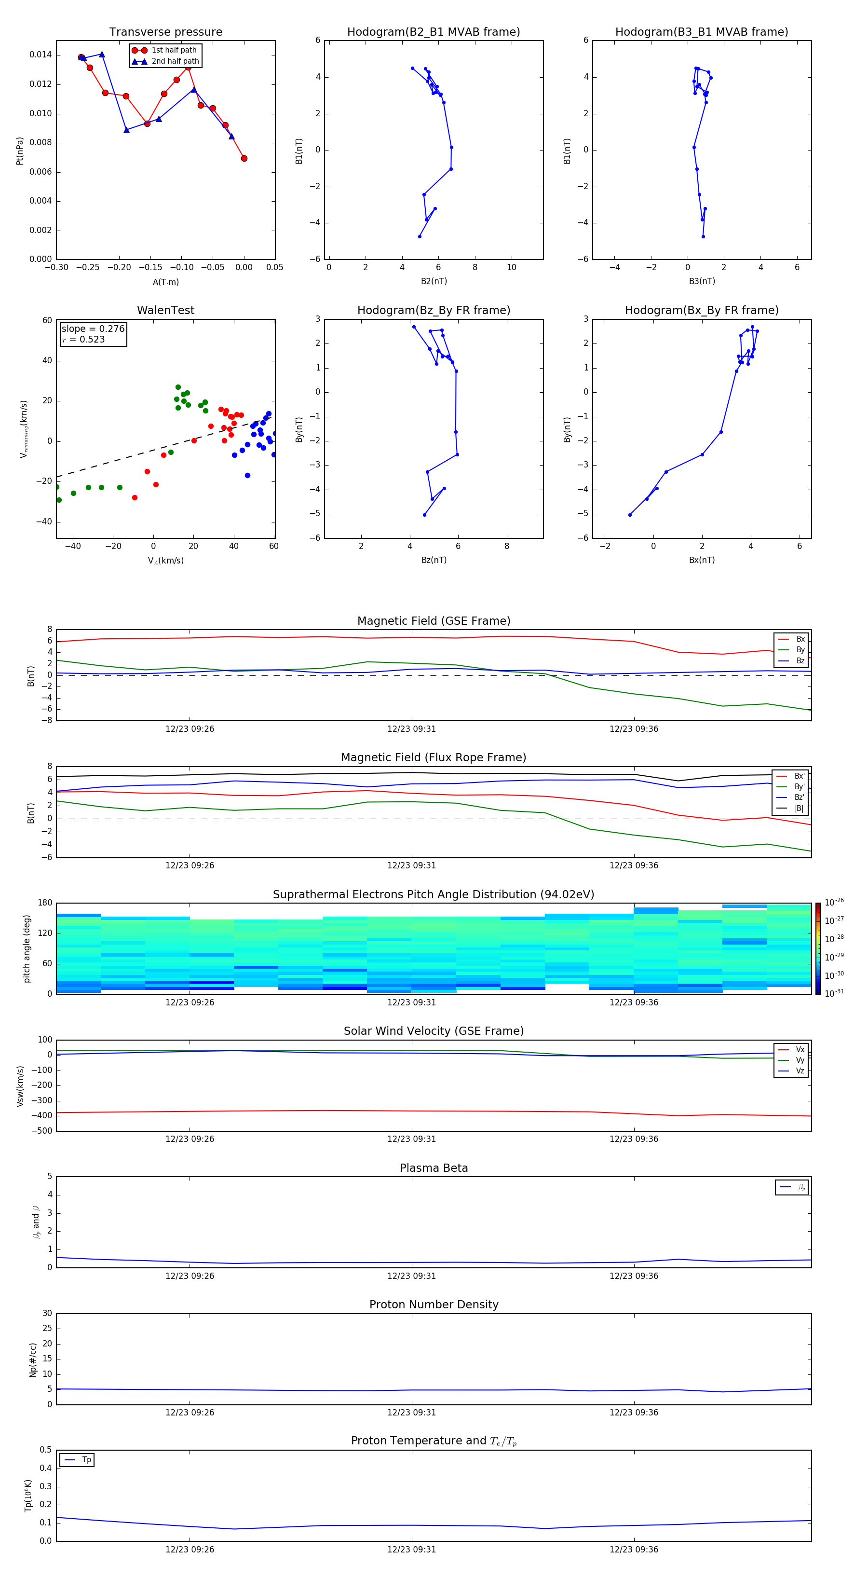Viewport: 868px width, 1592px height.
Task: Click the pitch angle distribution heatmap
Action: pyautogui.click(x=434, y=948)
